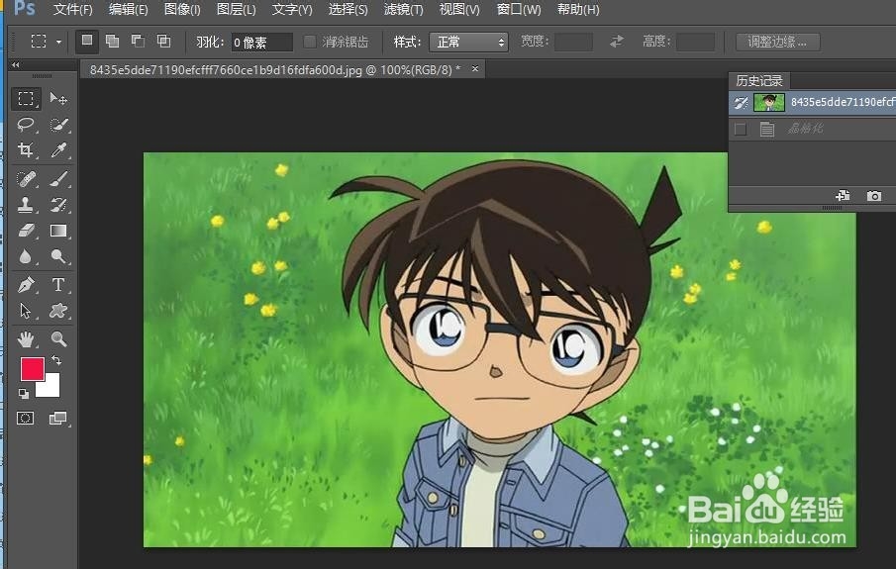Select the Zoom tool
This screenshot has width=896, height=569.
pos(57,339)
